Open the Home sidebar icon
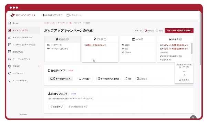This screenshot has width=208, height=124. (10, 23)
